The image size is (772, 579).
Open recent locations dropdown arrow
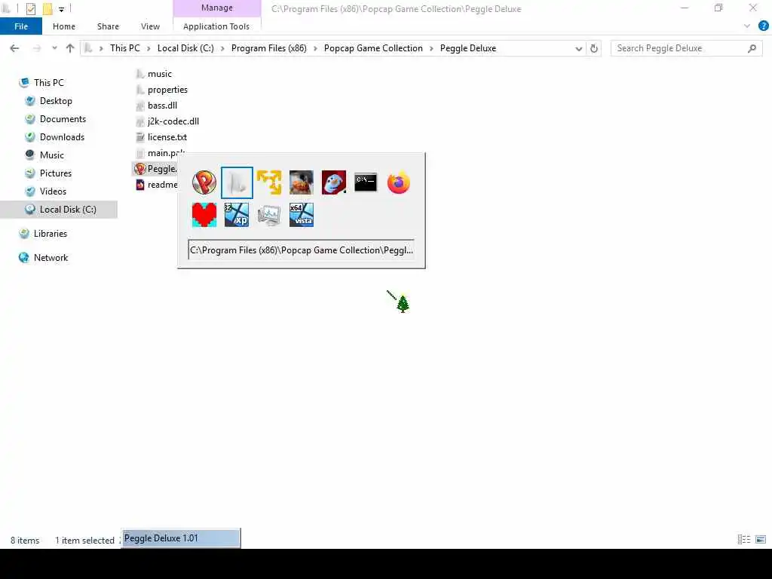[54, 48]
